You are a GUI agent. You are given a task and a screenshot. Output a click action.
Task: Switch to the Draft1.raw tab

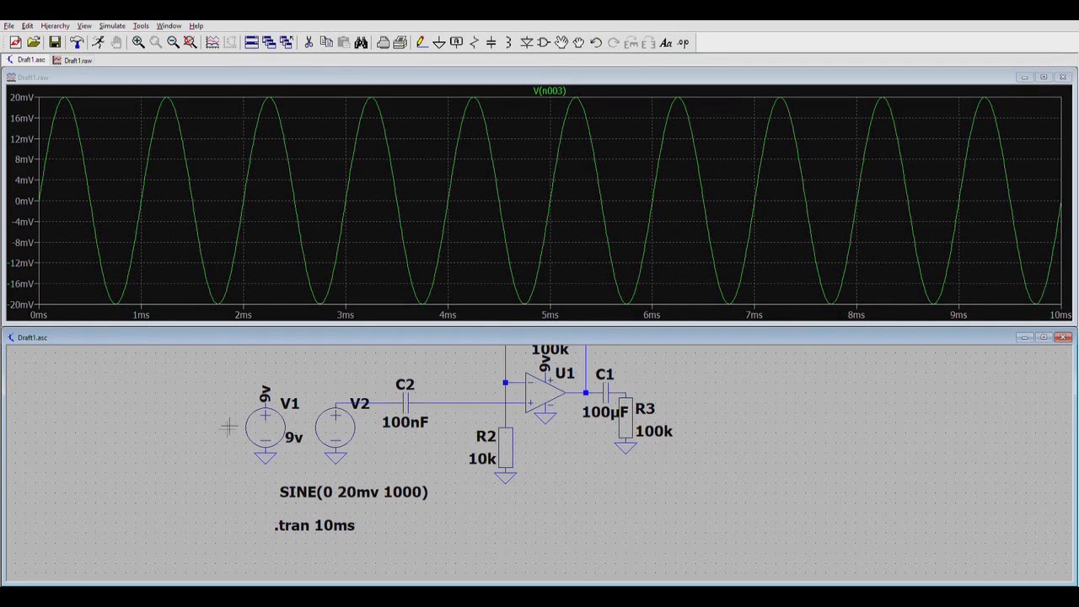72,60
